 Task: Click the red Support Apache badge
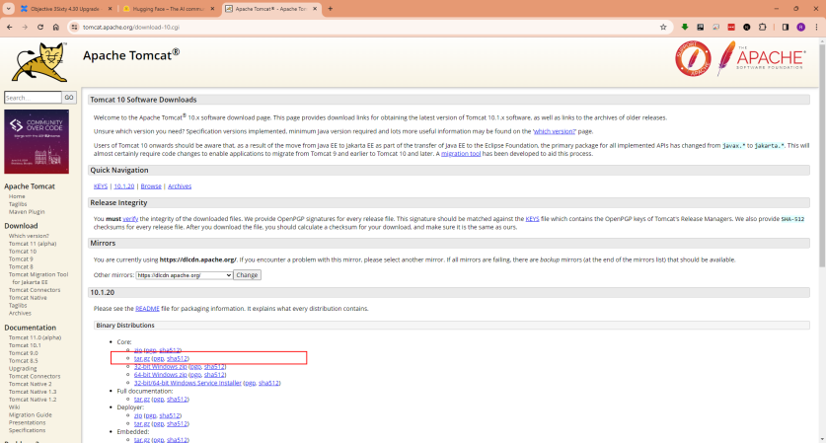click(x=693, y=58)
